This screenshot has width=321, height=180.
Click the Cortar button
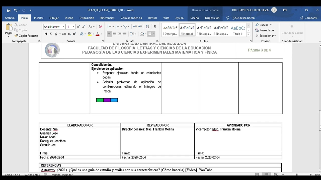[x=21, y=25]
